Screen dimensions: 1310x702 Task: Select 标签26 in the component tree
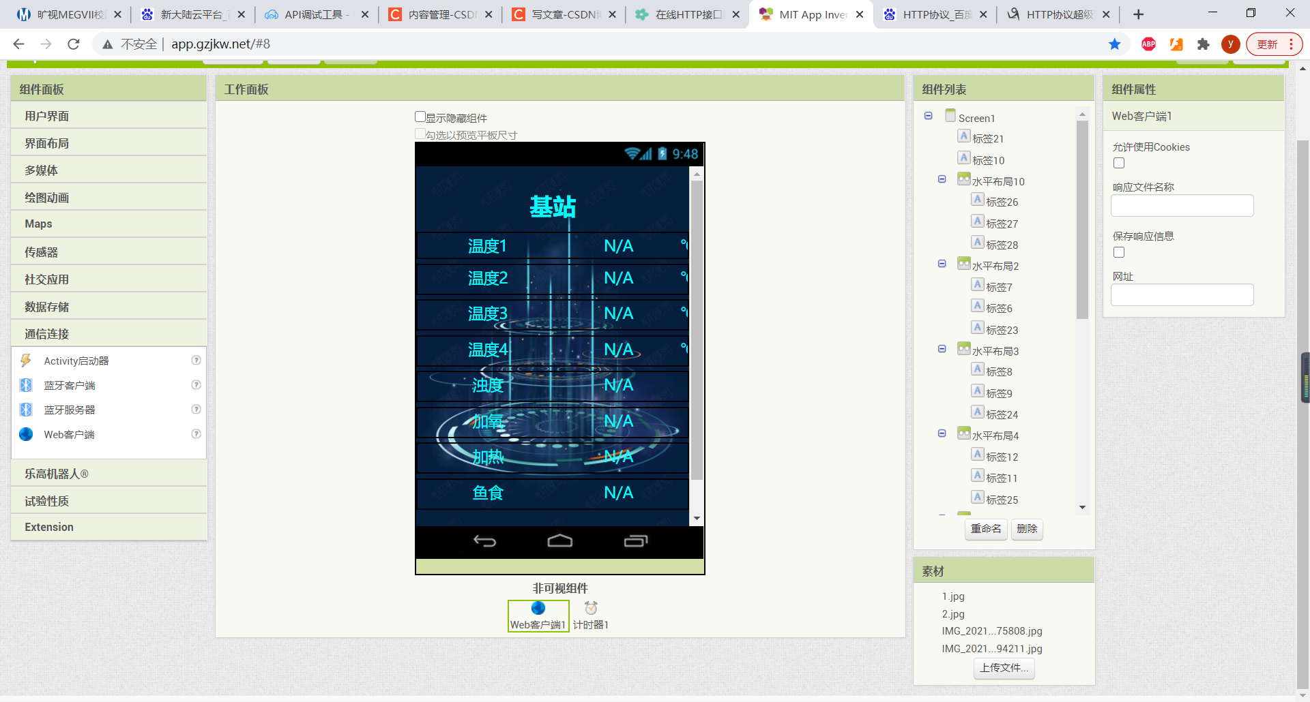1002,202
